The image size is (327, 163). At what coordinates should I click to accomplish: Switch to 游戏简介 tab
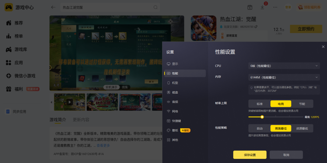pos(58,120)
